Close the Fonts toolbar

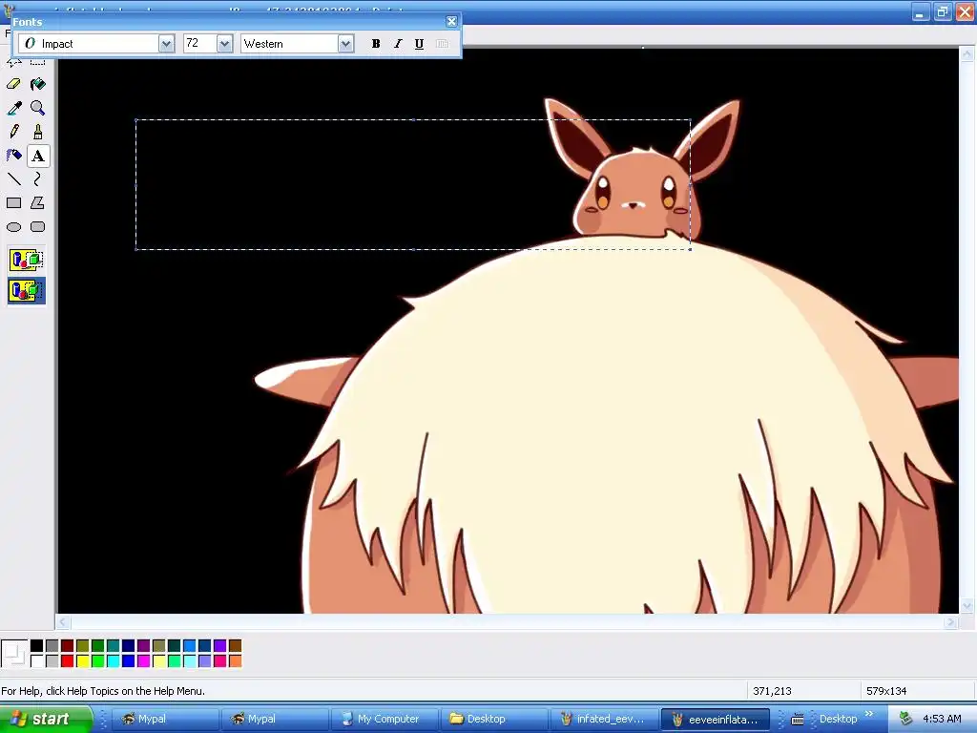[451, 22]
